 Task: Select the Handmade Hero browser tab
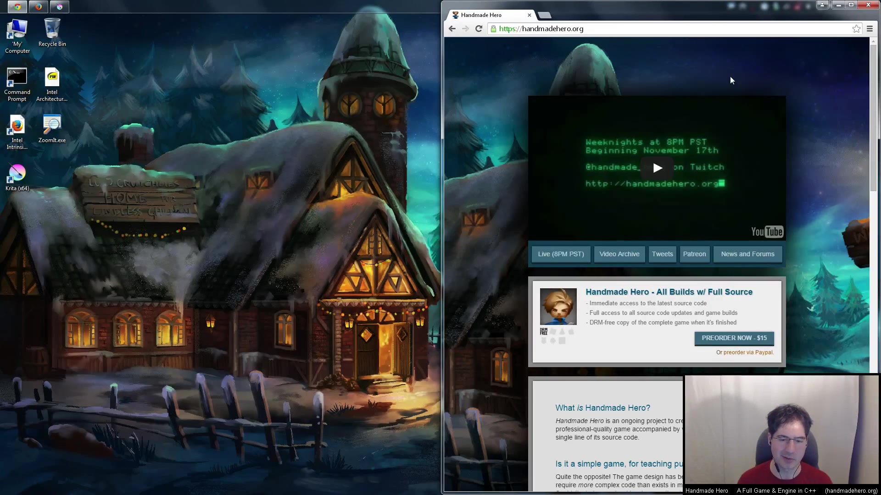pyautogui.click(x=491, y=15)
